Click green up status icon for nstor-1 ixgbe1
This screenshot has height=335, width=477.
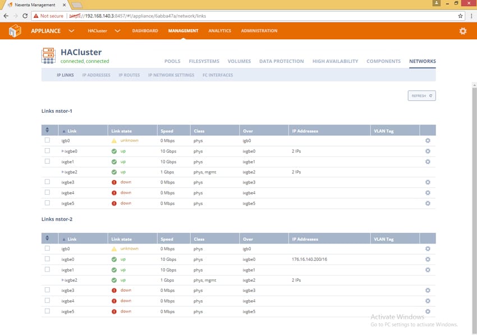click(x=114, y=162)
